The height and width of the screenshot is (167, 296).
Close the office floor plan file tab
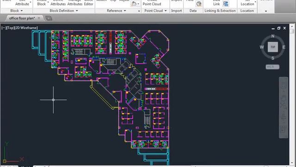point(39,18)
